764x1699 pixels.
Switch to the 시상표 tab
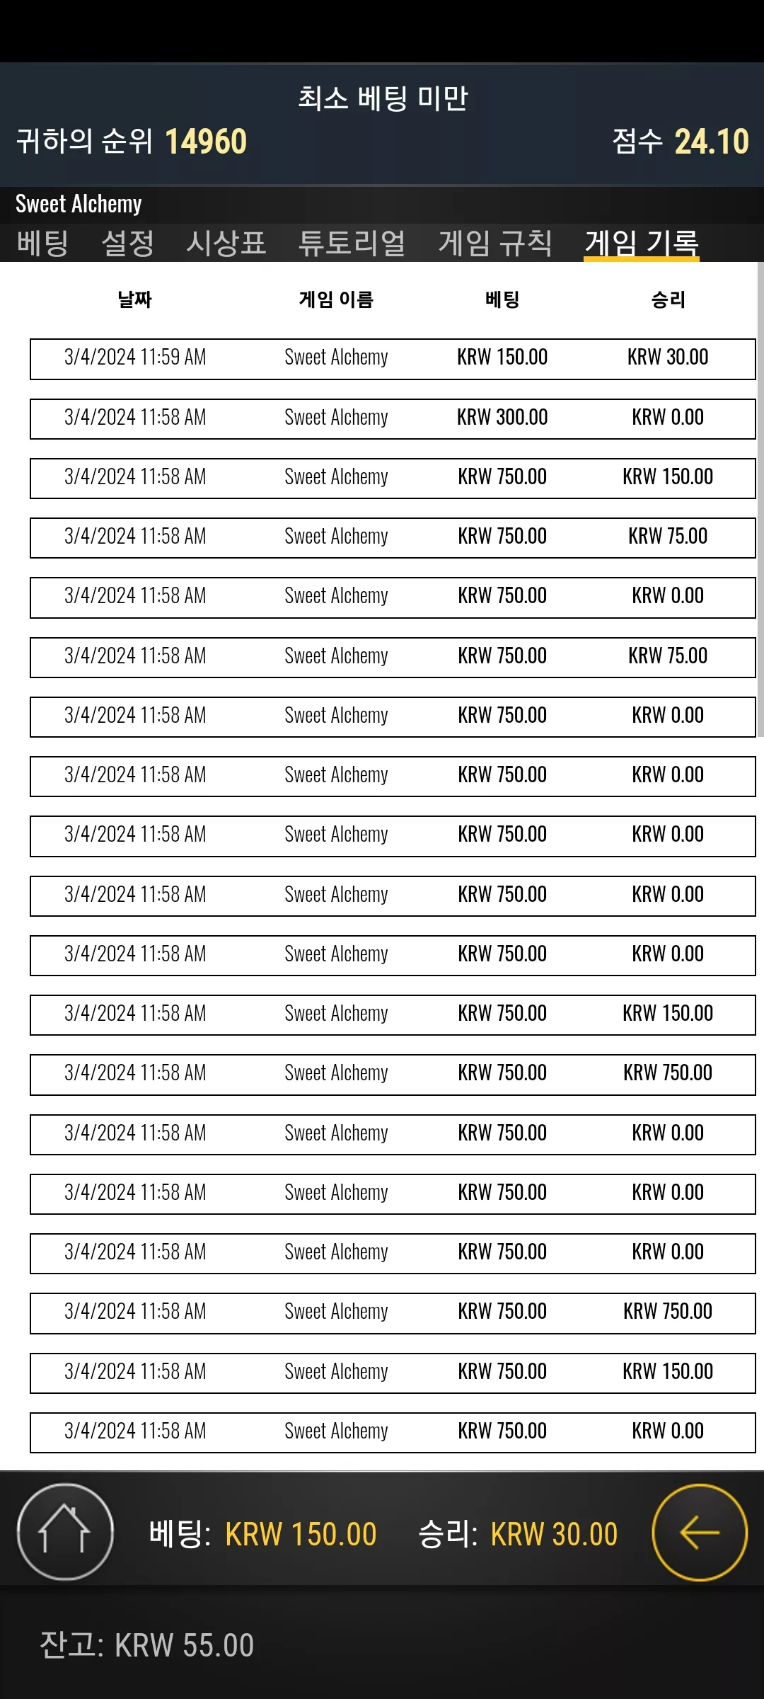(x=226, y=243)
